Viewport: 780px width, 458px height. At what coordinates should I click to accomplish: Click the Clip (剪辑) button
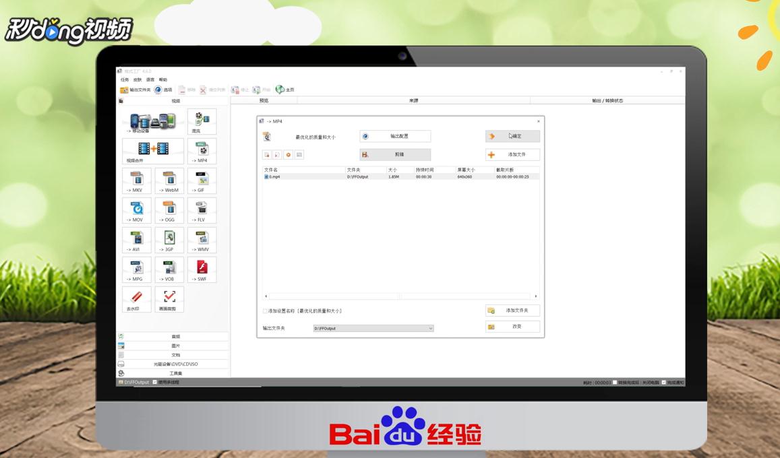395,154
